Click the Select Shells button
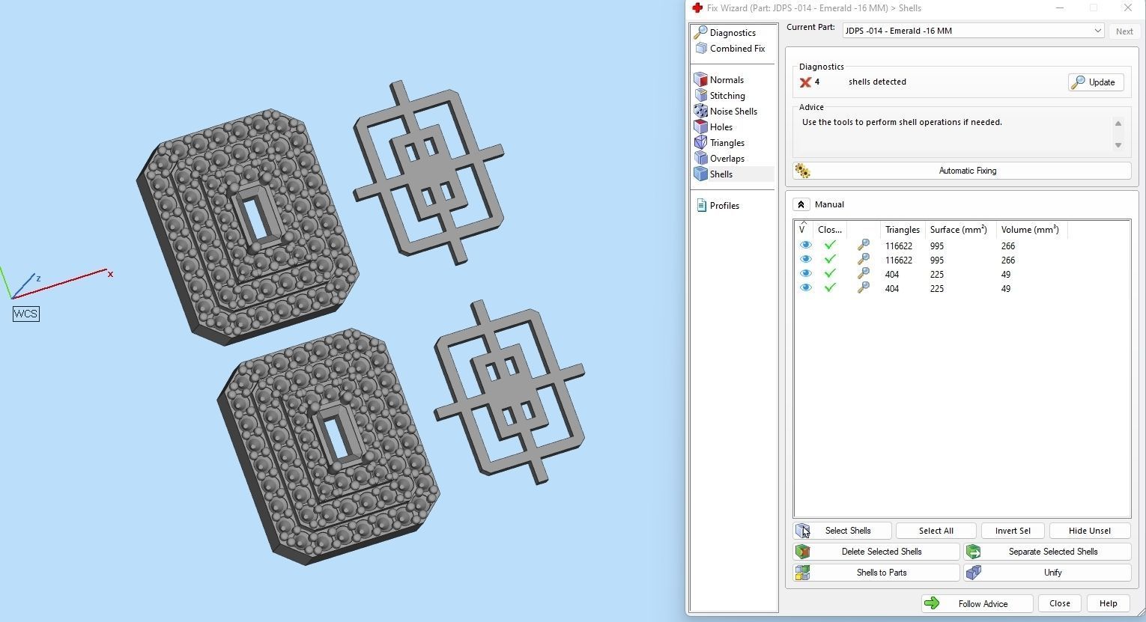 (x=842, y=531)
